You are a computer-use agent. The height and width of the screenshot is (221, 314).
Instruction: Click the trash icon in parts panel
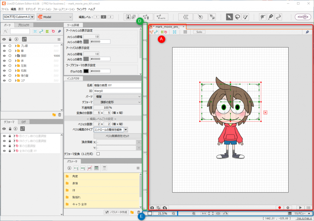pos(59,115)
